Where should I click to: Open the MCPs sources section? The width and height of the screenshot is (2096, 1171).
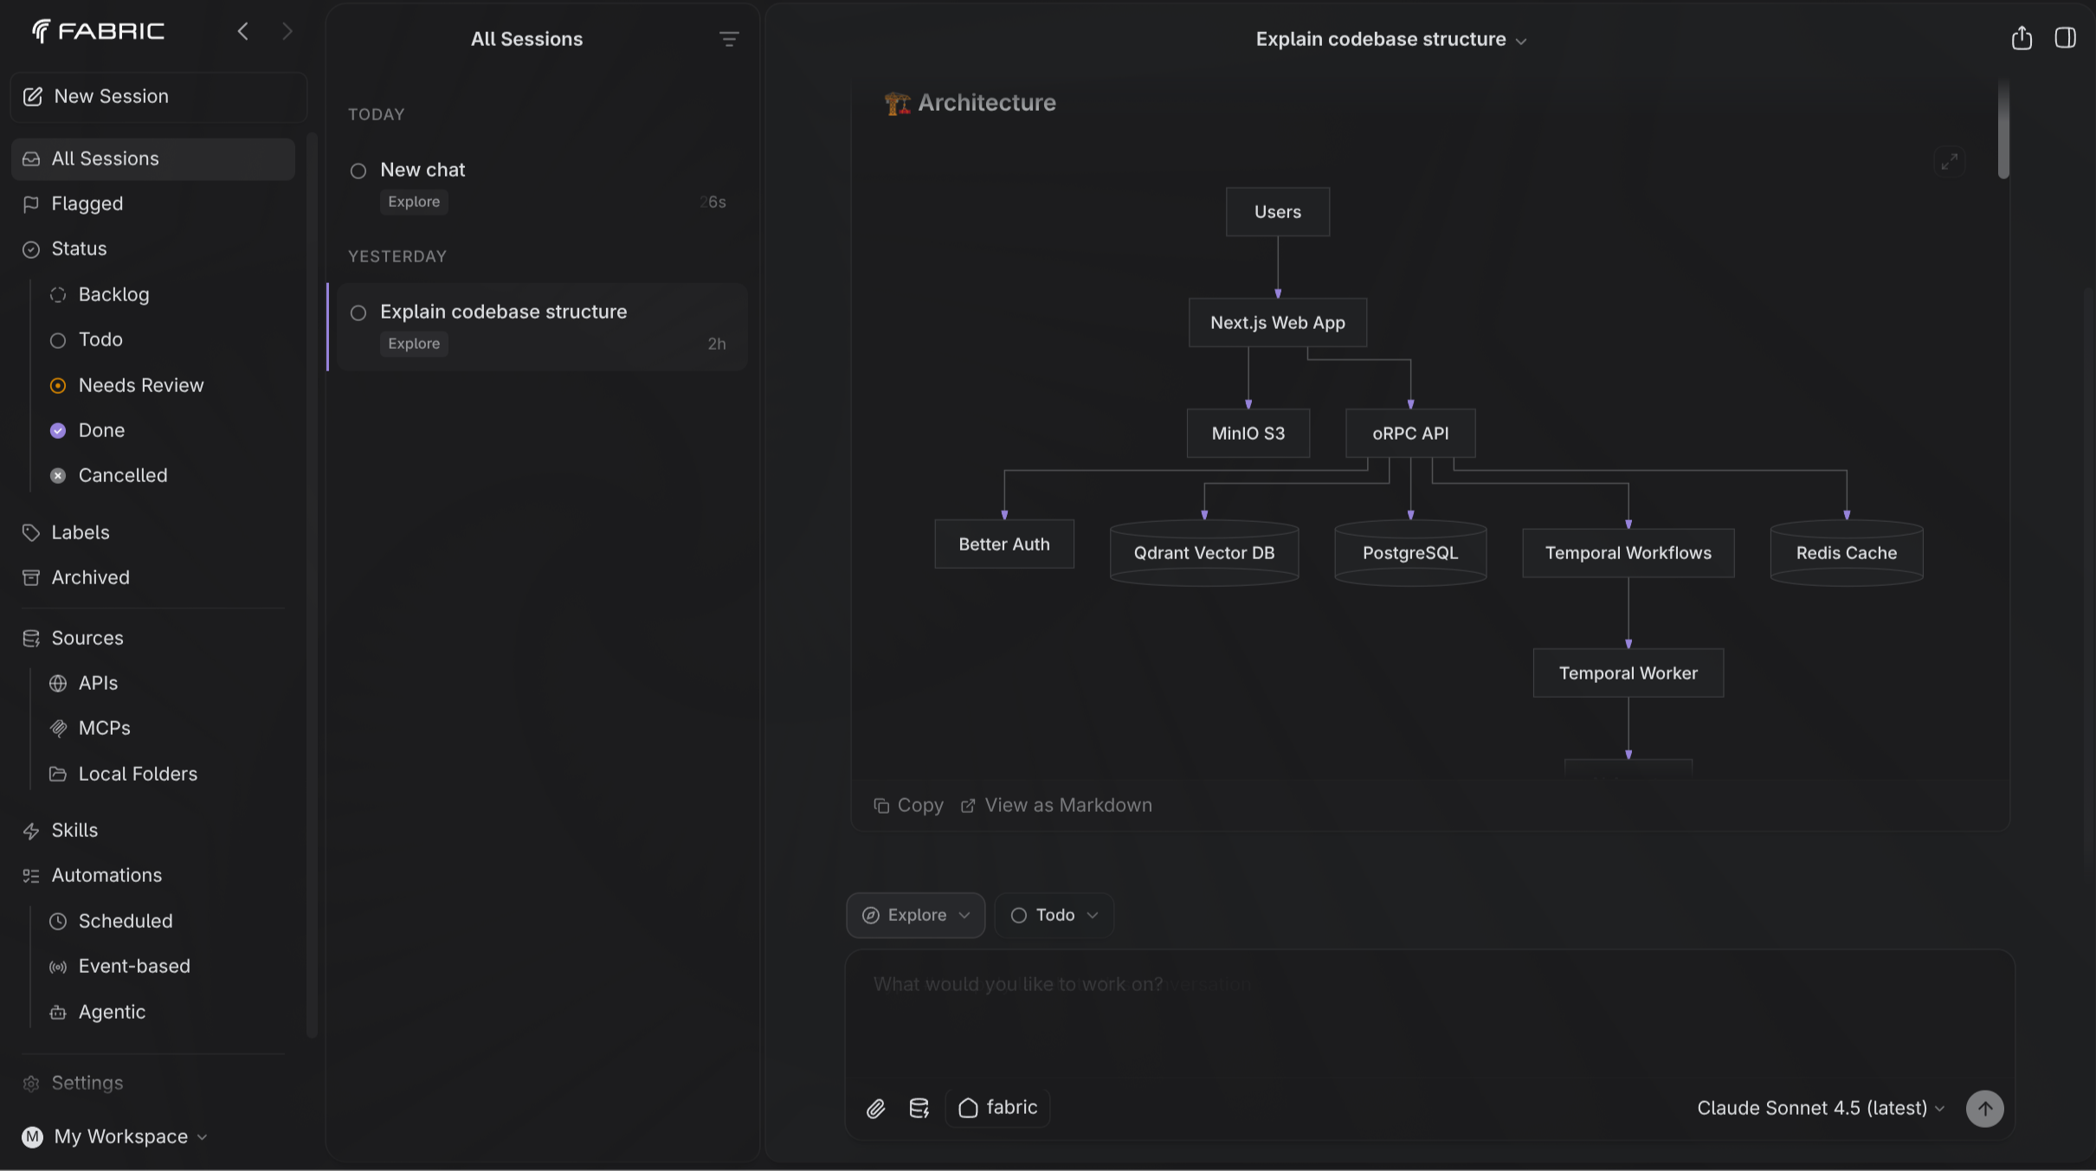[x=104, y=728]
